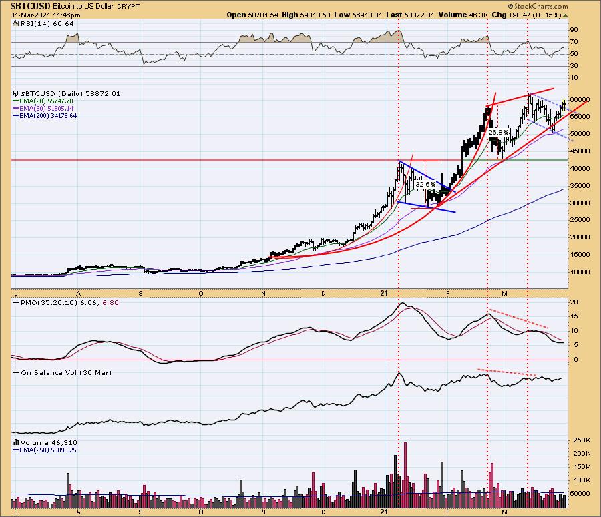Click the 70 level on RSI axis
The image size is (601, 517).
click(574, 42)
